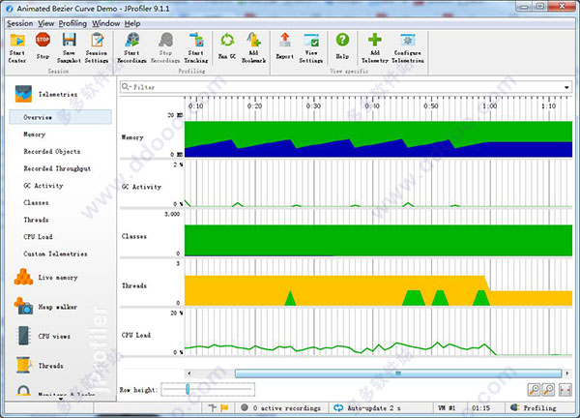Add a Telemetry with the green plus

tap(375, 48)
